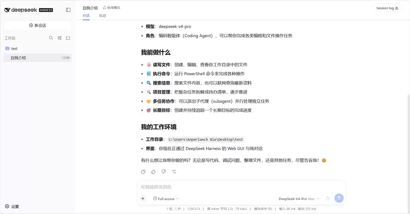410x214 pixels.
Task: Click the 工作区 section label
Action: click(10, 38)
